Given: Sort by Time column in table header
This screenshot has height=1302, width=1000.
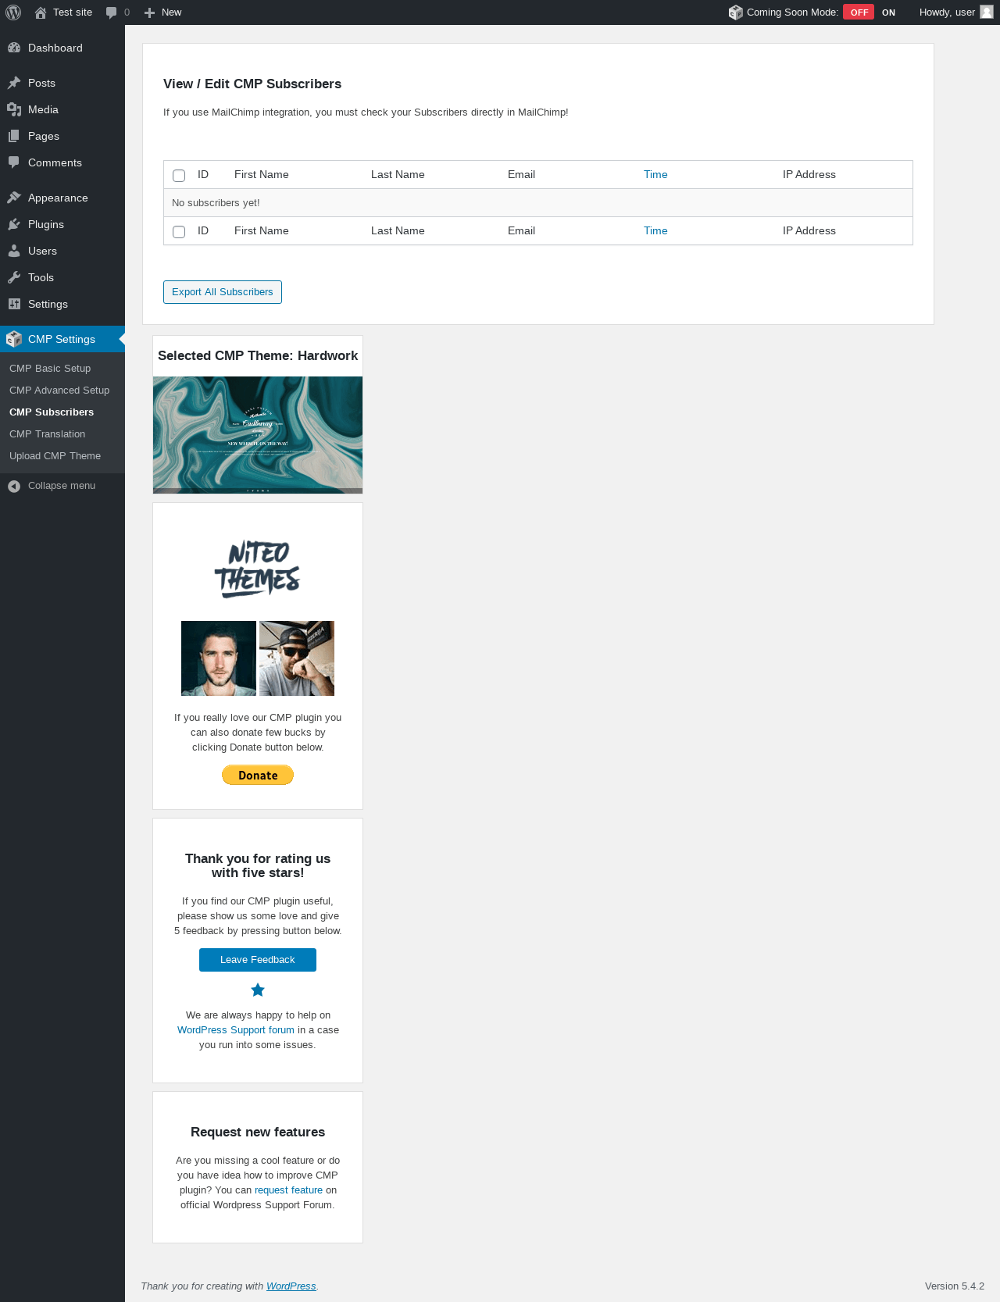Looking at the screenshot, I should click(655, 175).
